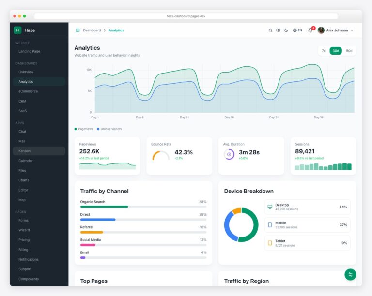Click the 89,421 sessions value
Viewport: 372px width, 296px height.
[x=305, y=151]
